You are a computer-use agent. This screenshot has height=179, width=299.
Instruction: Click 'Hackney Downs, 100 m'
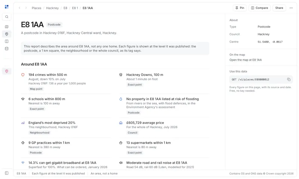click(145, 75)
